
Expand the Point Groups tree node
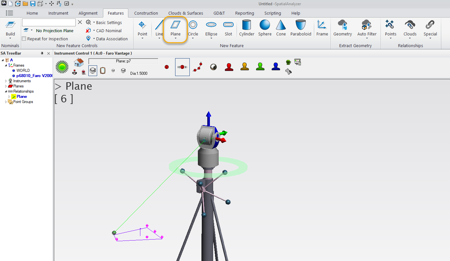pyautogui.click(x=6, y=102)
